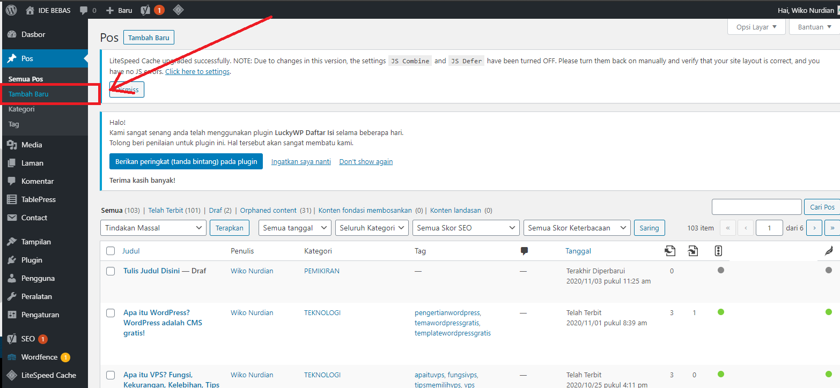Screen dimensions: 840x388
Task: Select Tambah Baru under Pos submenu
Action: click(28, 94)
